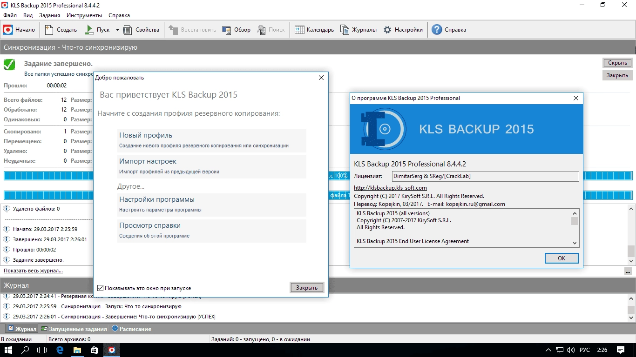Image resolution: width=636 pixels, height=357 pixels.
Task: Open the Задания menu
Action: point(49,15)
